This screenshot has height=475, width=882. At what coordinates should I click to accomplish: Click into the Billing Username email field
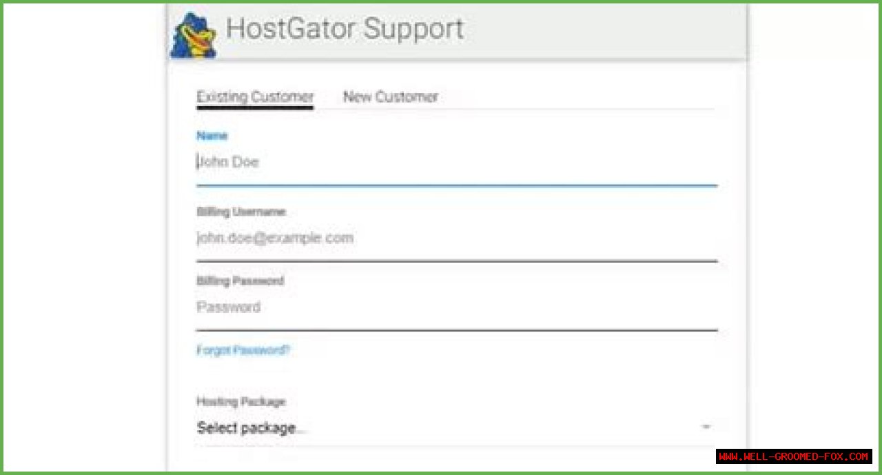[455, 239]
